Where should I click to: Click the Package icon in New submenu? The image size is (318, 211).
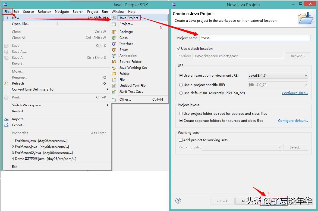(x=114, y=32)
